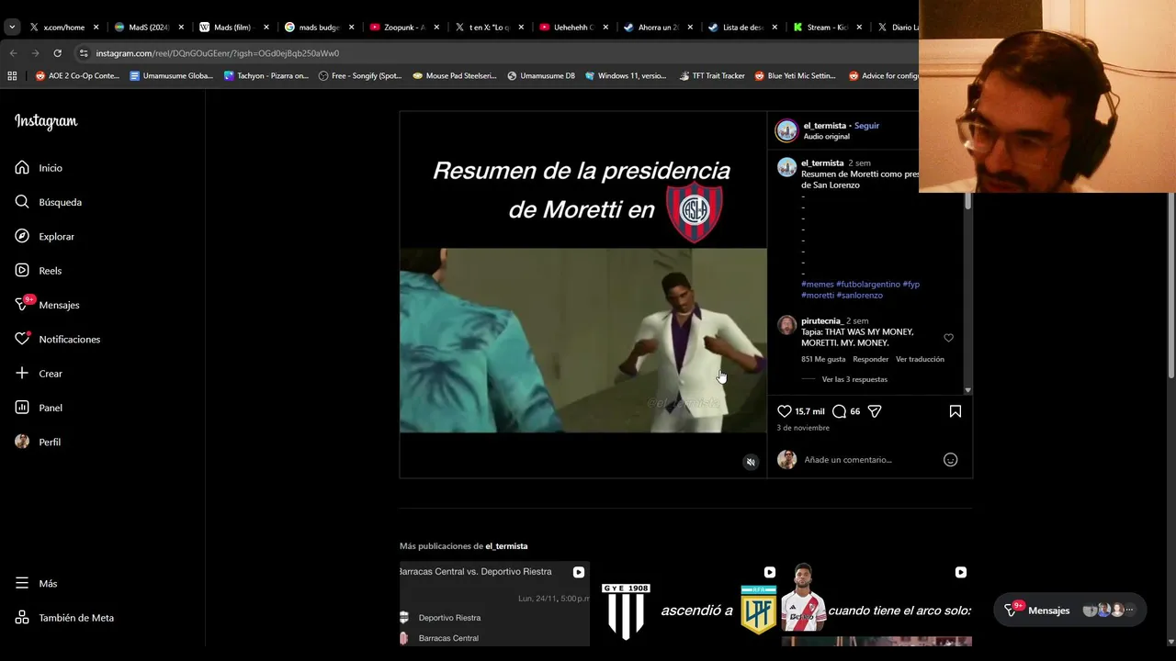Open pirutecnia_ username in comments
This screenshot has width=1176, height=661.
click(821, 321)
